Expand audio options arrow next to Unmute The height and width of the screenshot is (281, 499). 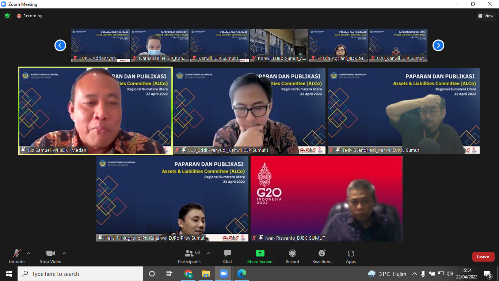(x=28, y=253)
